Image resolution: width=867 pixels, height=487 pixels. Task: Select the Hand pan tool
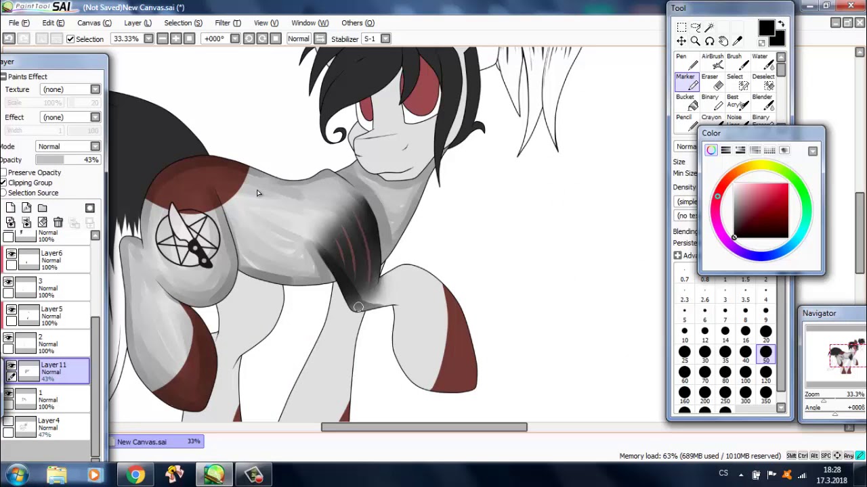[x=723, y=41]
